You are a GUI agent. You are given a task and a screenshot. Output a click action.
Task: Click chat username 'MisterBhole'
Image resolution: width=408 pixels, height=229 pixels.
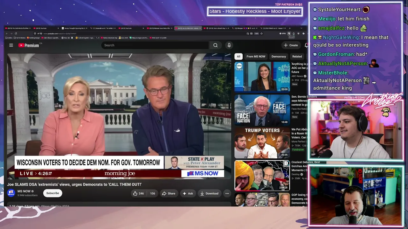(x=332, y=73)
